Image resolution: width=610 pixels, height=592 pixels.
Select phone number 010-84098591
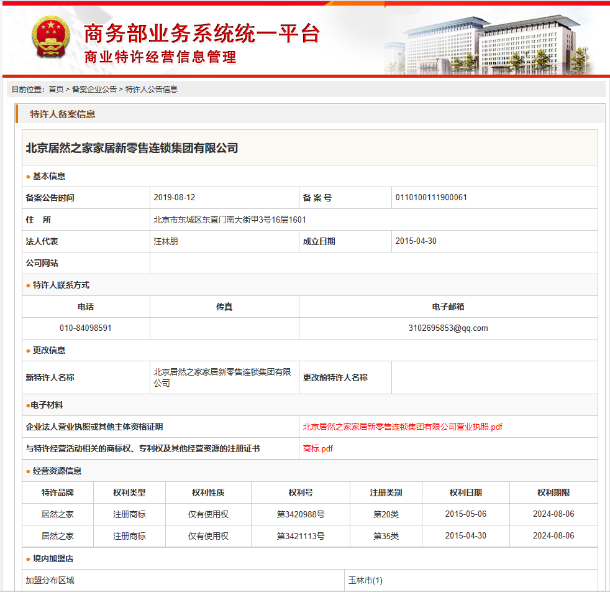86,328
